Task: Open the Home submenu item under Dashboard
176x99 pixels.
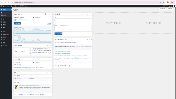Action: coord(1,13)
